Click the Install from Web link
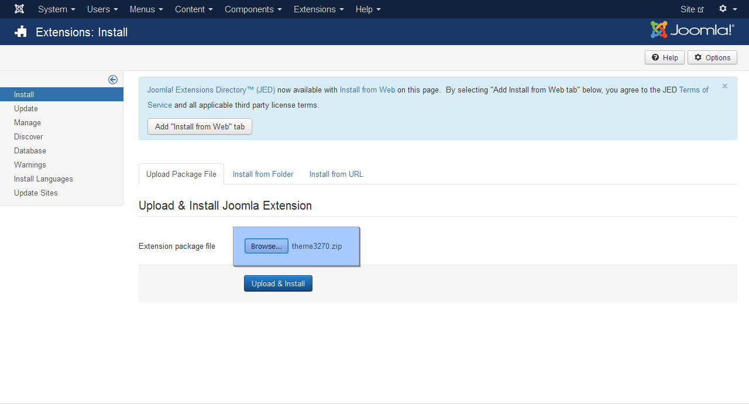Screen dimensions: 749x404 click(367, 90)
